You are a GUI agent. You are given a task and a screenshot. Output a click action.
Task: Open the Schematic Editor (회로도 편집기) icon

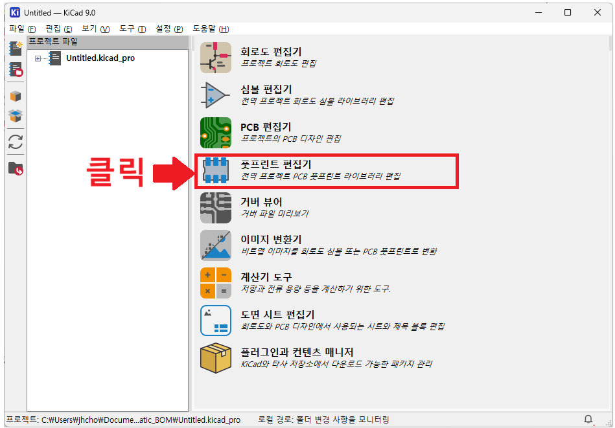click(215, 58)
